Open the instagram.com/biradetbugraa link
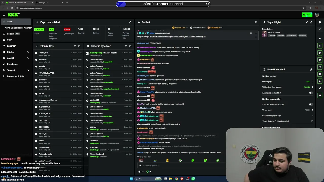This screenshot has height=182, width=324. click(189, 37)
